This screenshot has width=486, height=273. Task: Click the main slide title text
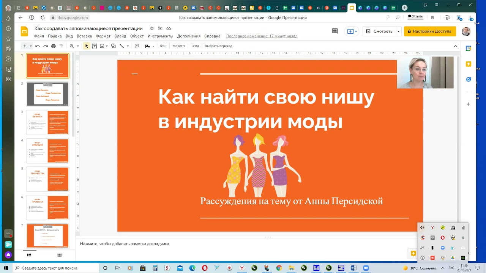click(x=266, y=109)
